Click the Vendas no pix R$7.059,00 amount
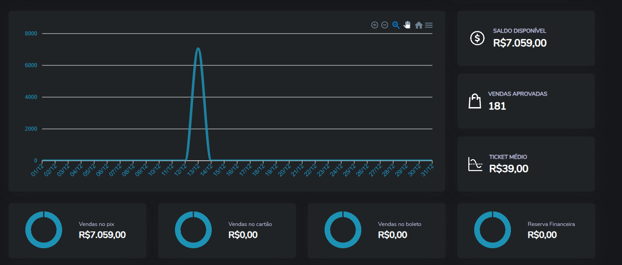The image size is (622, 265). (102, 235)
